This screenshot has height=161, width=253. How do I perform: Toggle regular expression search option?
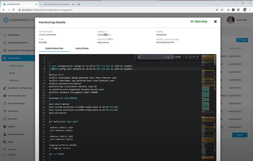tap(172, 57)
